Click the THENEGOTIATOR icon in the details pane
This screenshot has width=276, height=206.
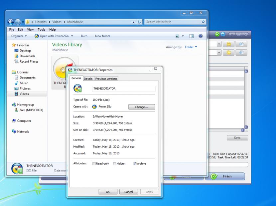tap(17, 169)
